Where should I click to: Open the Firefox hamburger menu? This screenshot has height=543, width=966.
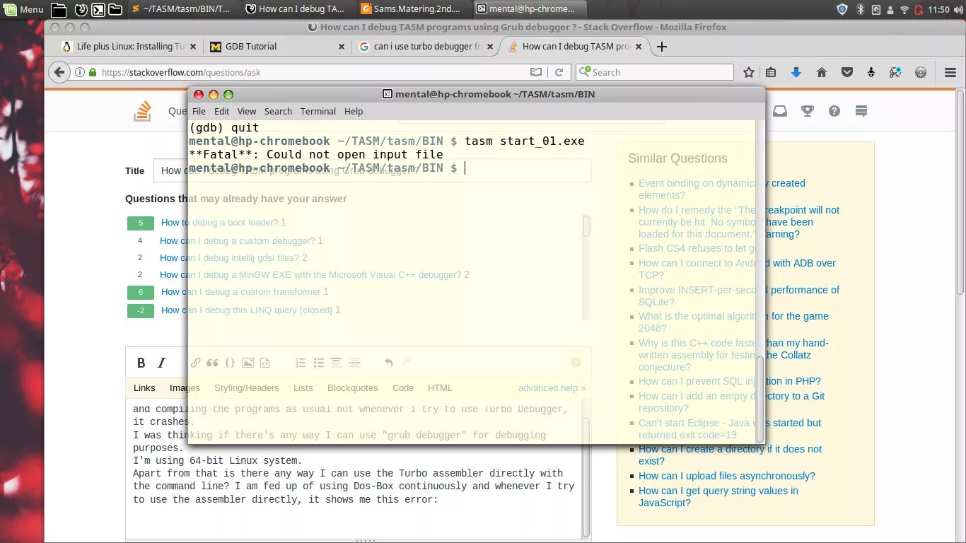click(950, 72)
